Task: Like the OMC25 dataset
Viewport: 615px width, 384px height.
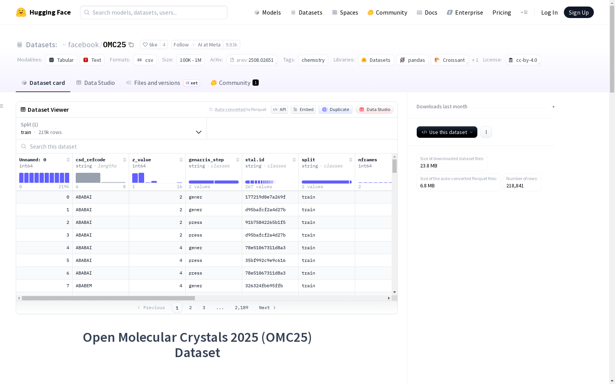Action: tap(150, 45)
